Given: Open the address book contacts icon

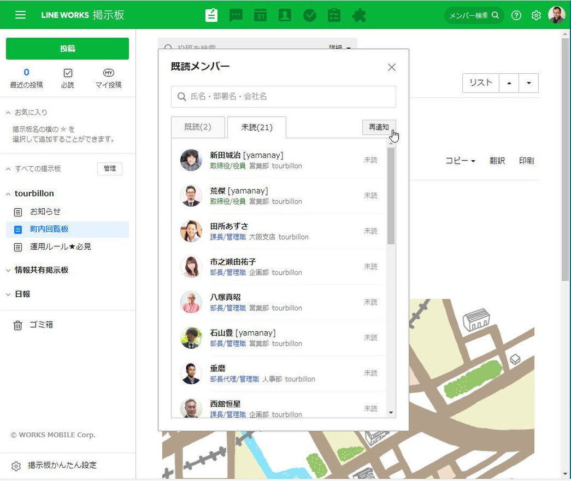Looking at the screenshot, I should (285, 15).
